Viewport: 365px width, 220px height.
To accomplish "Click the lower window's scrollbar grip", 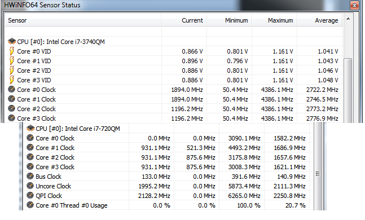I will (318, 174).
